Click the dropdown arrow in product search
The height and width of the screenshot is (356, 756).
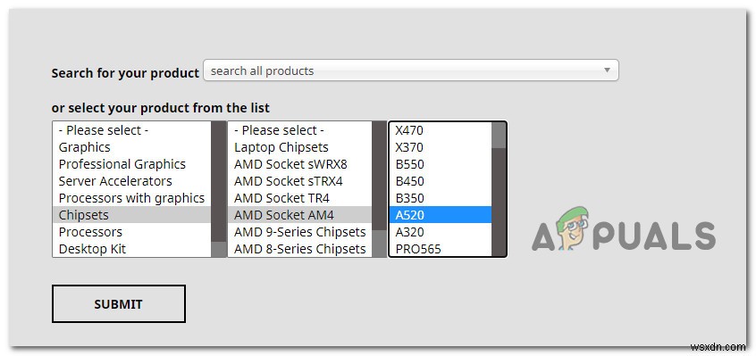pos(607,70)
